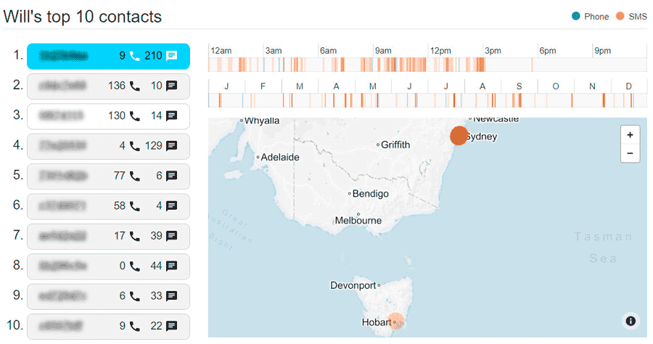Screen dimensions: 653x344
Task: Click the 210 SMS count
Action: point(153,56)
